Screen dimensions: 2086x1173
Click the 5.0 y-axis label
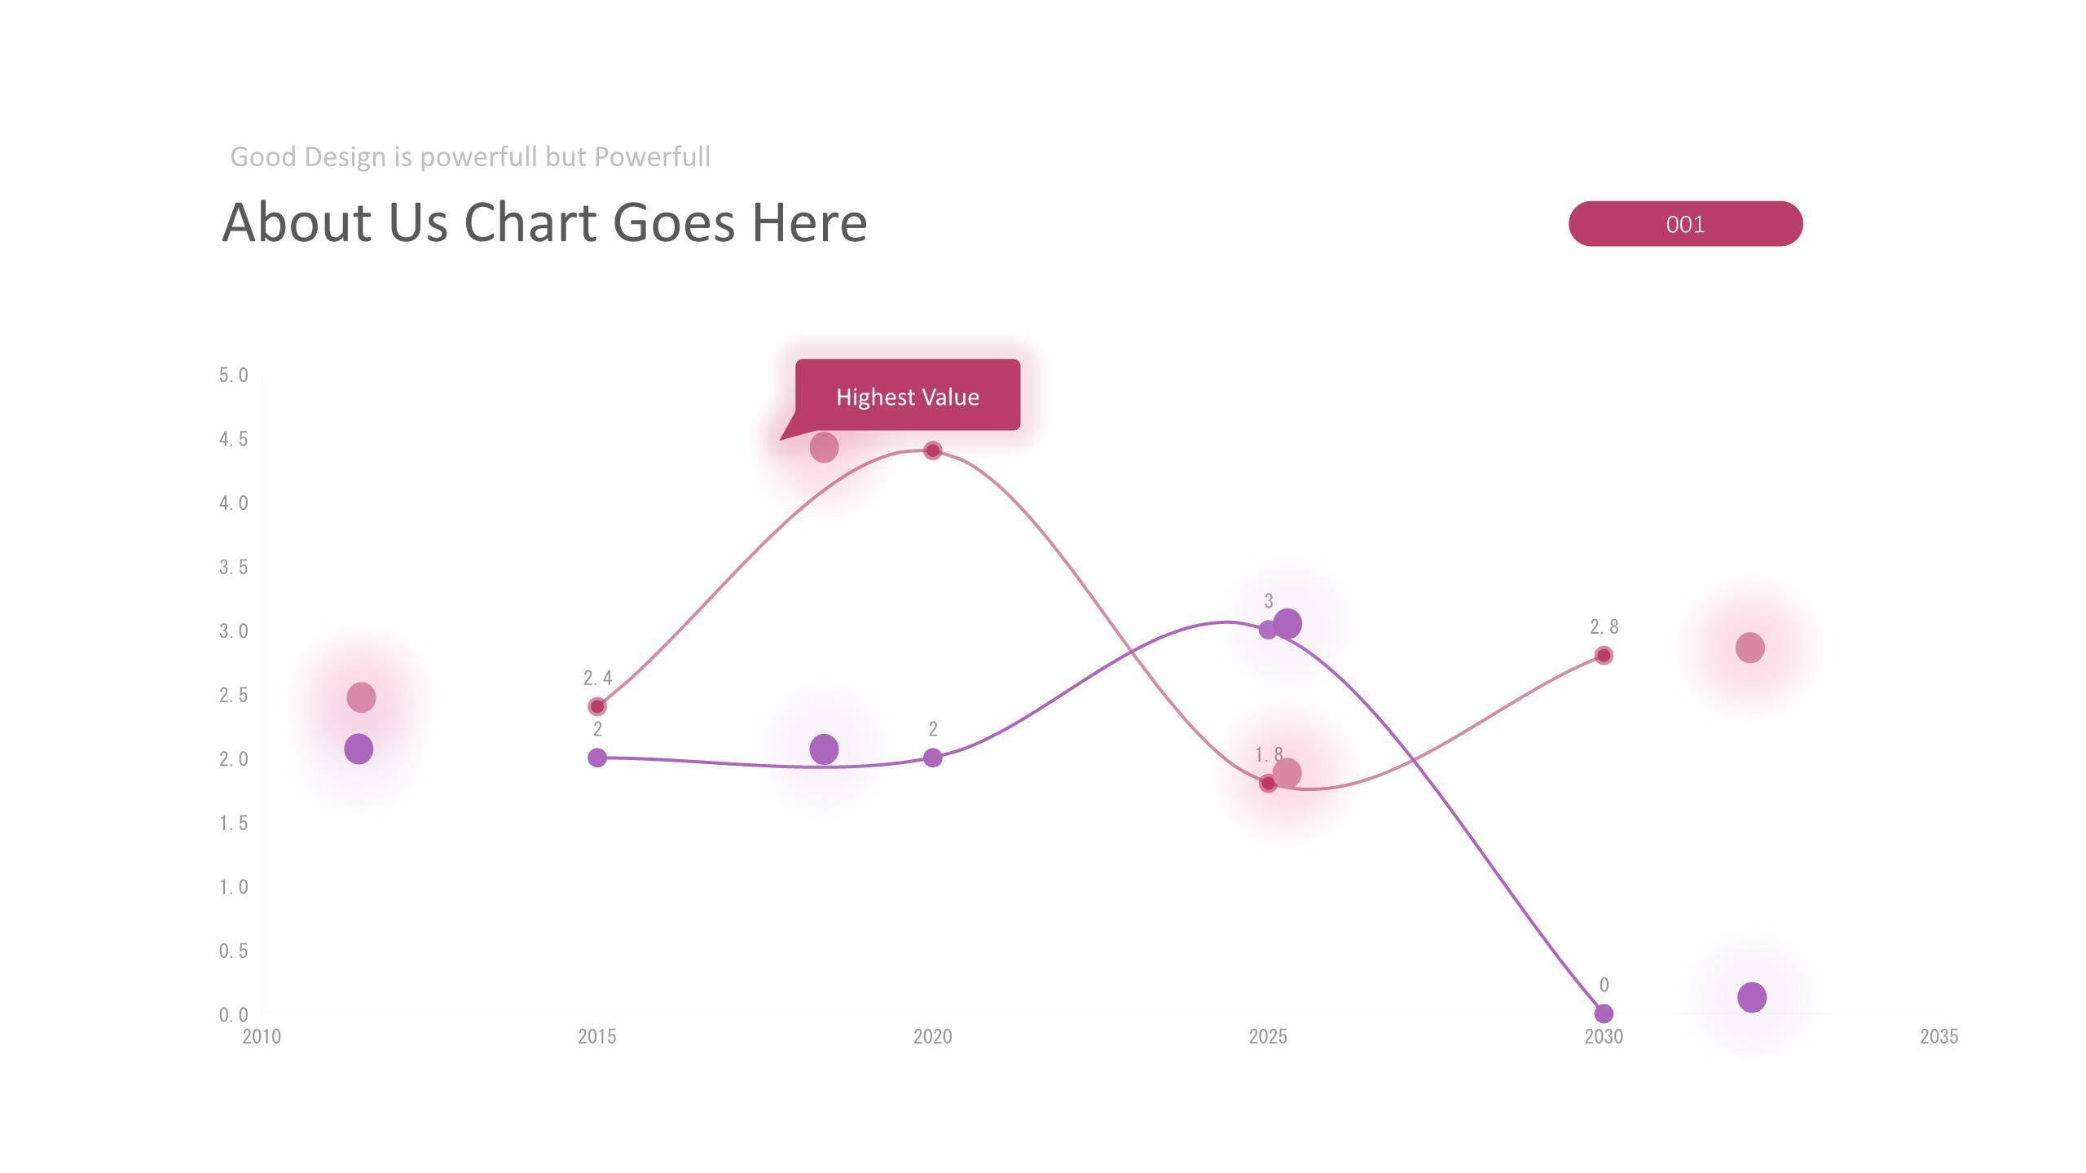tap(233, 376)
